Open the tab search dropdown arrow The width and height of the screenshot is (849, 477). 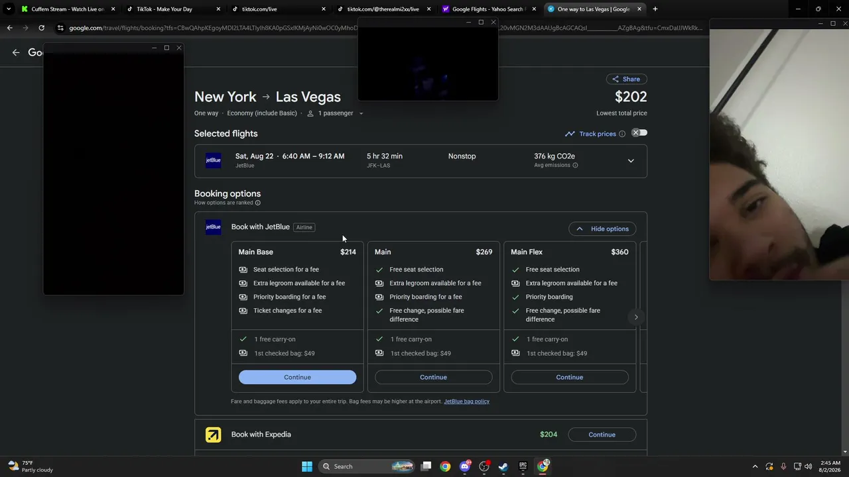[x=8, y=9]
